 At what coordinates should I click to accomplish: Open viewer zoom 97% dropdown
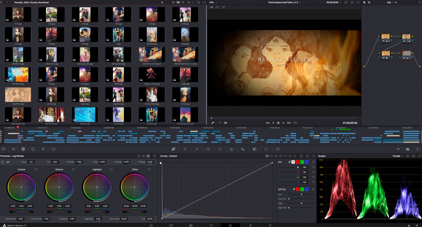pyautogui.click(x=214, y=2)
